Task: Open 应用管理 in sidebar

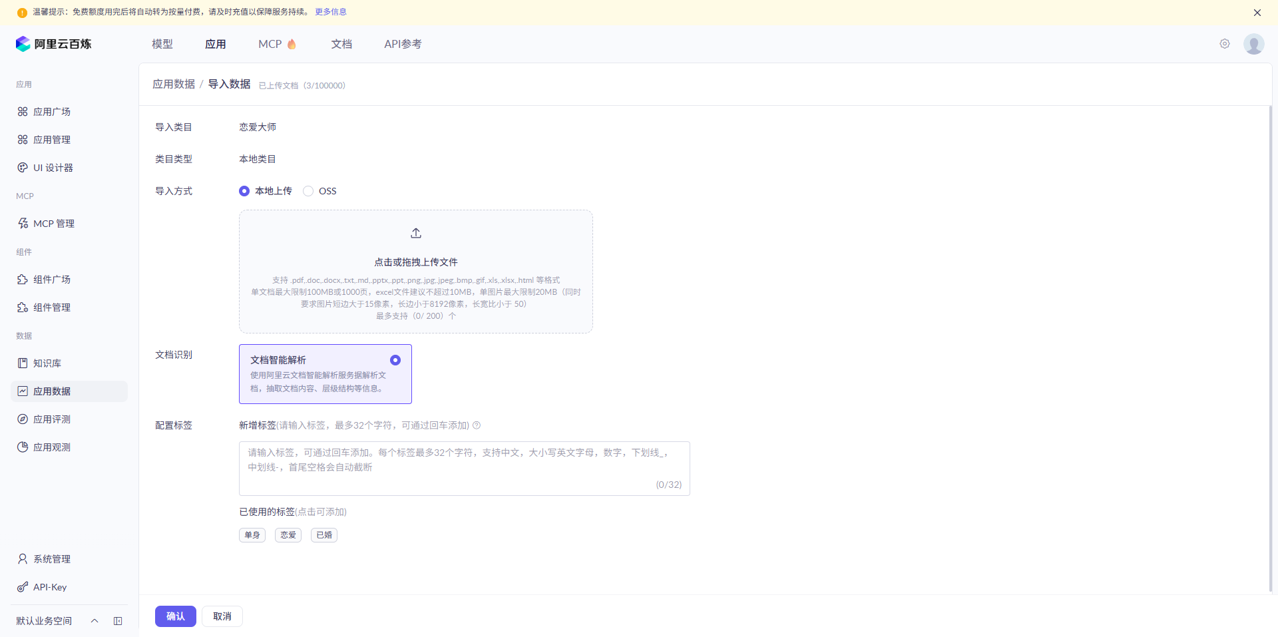Action: pyautogui.click(x=69, y=140)
